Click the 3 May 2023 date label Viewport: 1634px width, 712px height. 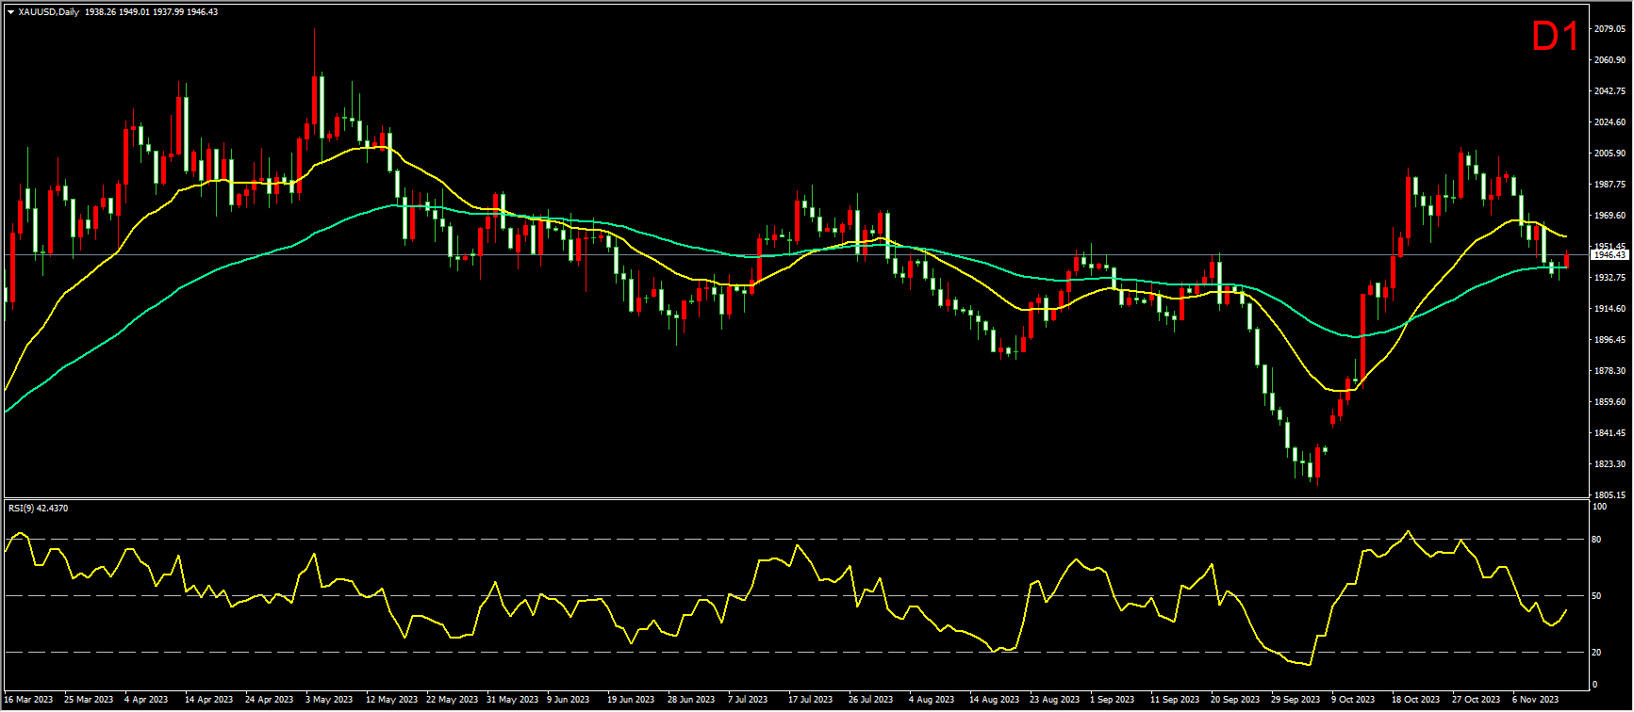[329, 700]
